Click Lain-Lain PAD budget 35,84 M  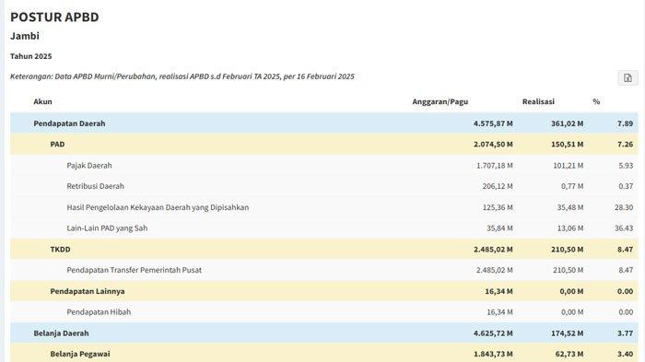point(499,228)
